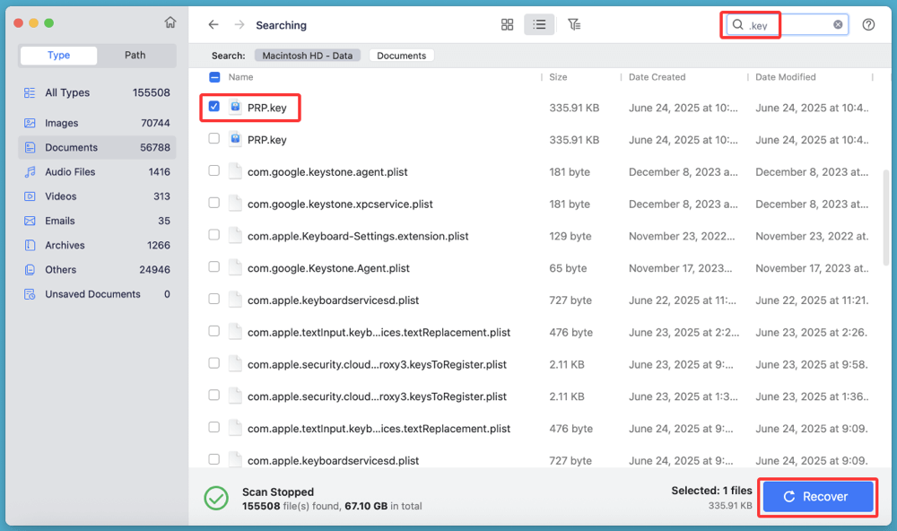Switch to the Path tab

pos(135,55)
